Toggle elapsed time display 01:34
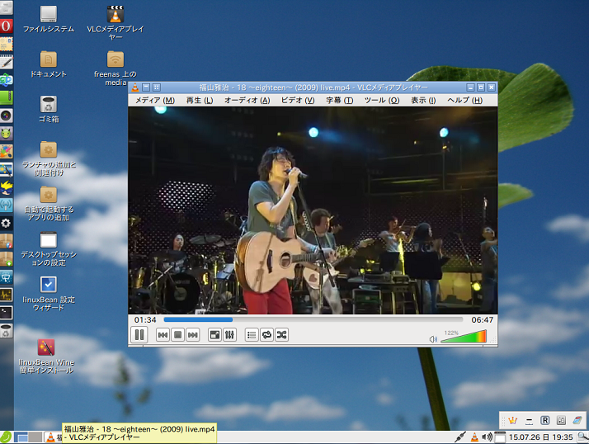Image resolution: width=589 pixels, height=444 pixels. [x=145, y=320]
